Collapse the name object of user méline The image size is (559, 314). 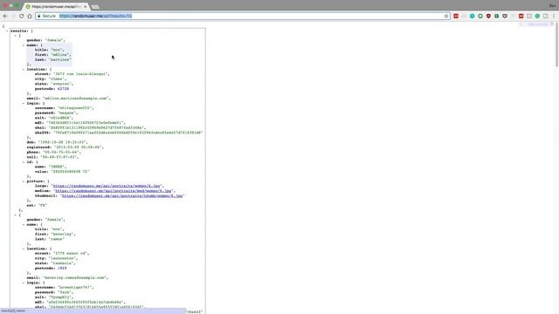pos(24,45)
